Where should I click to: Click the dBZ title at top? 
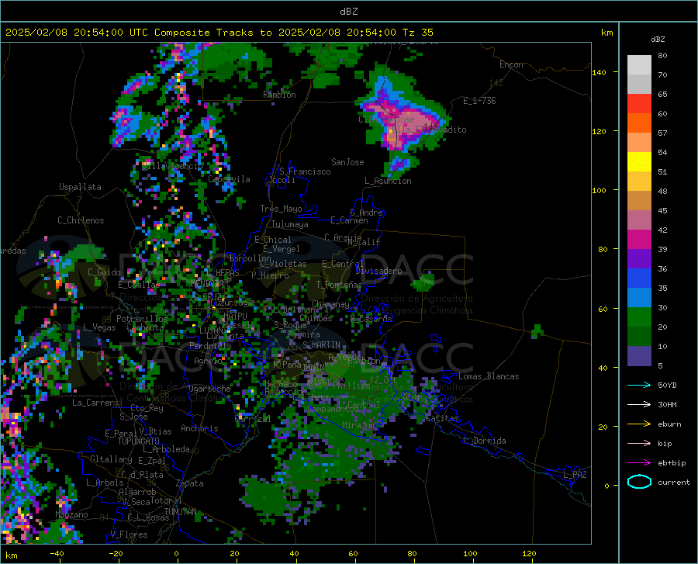(348, 12)
